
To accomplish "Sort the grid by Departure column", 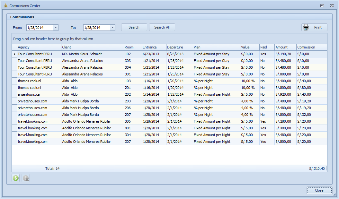I will point(179,47).
